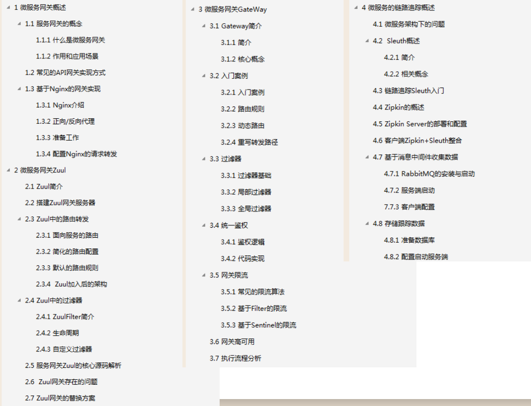Collapse the '4.2 Sleuth概述' section
This screenshot has width=531, height=406.
[x=367, y=41]
